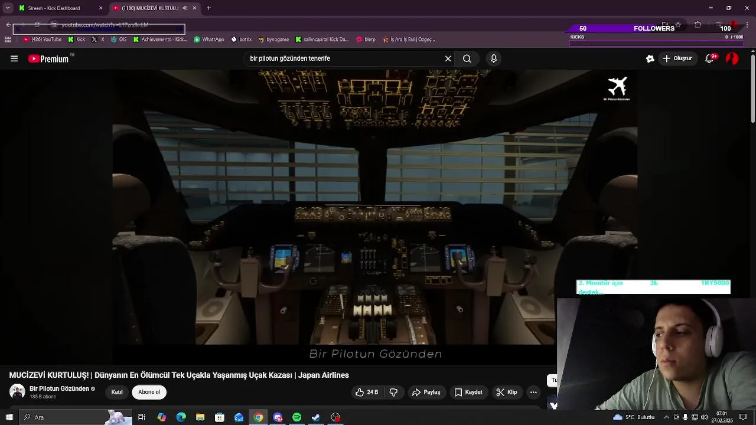Open the (426) YouTube bookmark
Image resolution: width=756 pixels, height=425 pixels.
point(42,40)
